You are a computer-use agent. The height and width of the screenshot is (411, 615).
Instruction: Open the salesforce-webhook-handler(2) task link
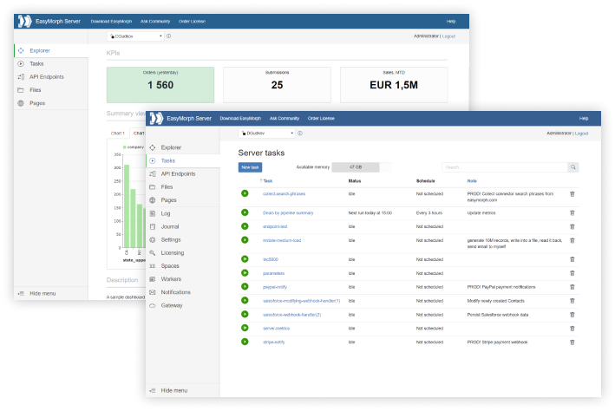coord(291,315)
